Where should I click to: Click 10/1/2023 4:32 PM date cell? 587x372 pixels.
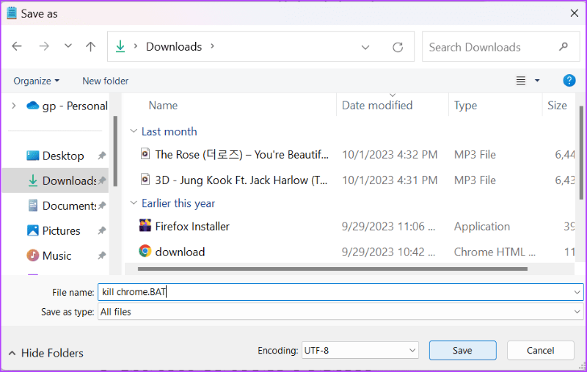pyautogui.click(x=390, y=155)
